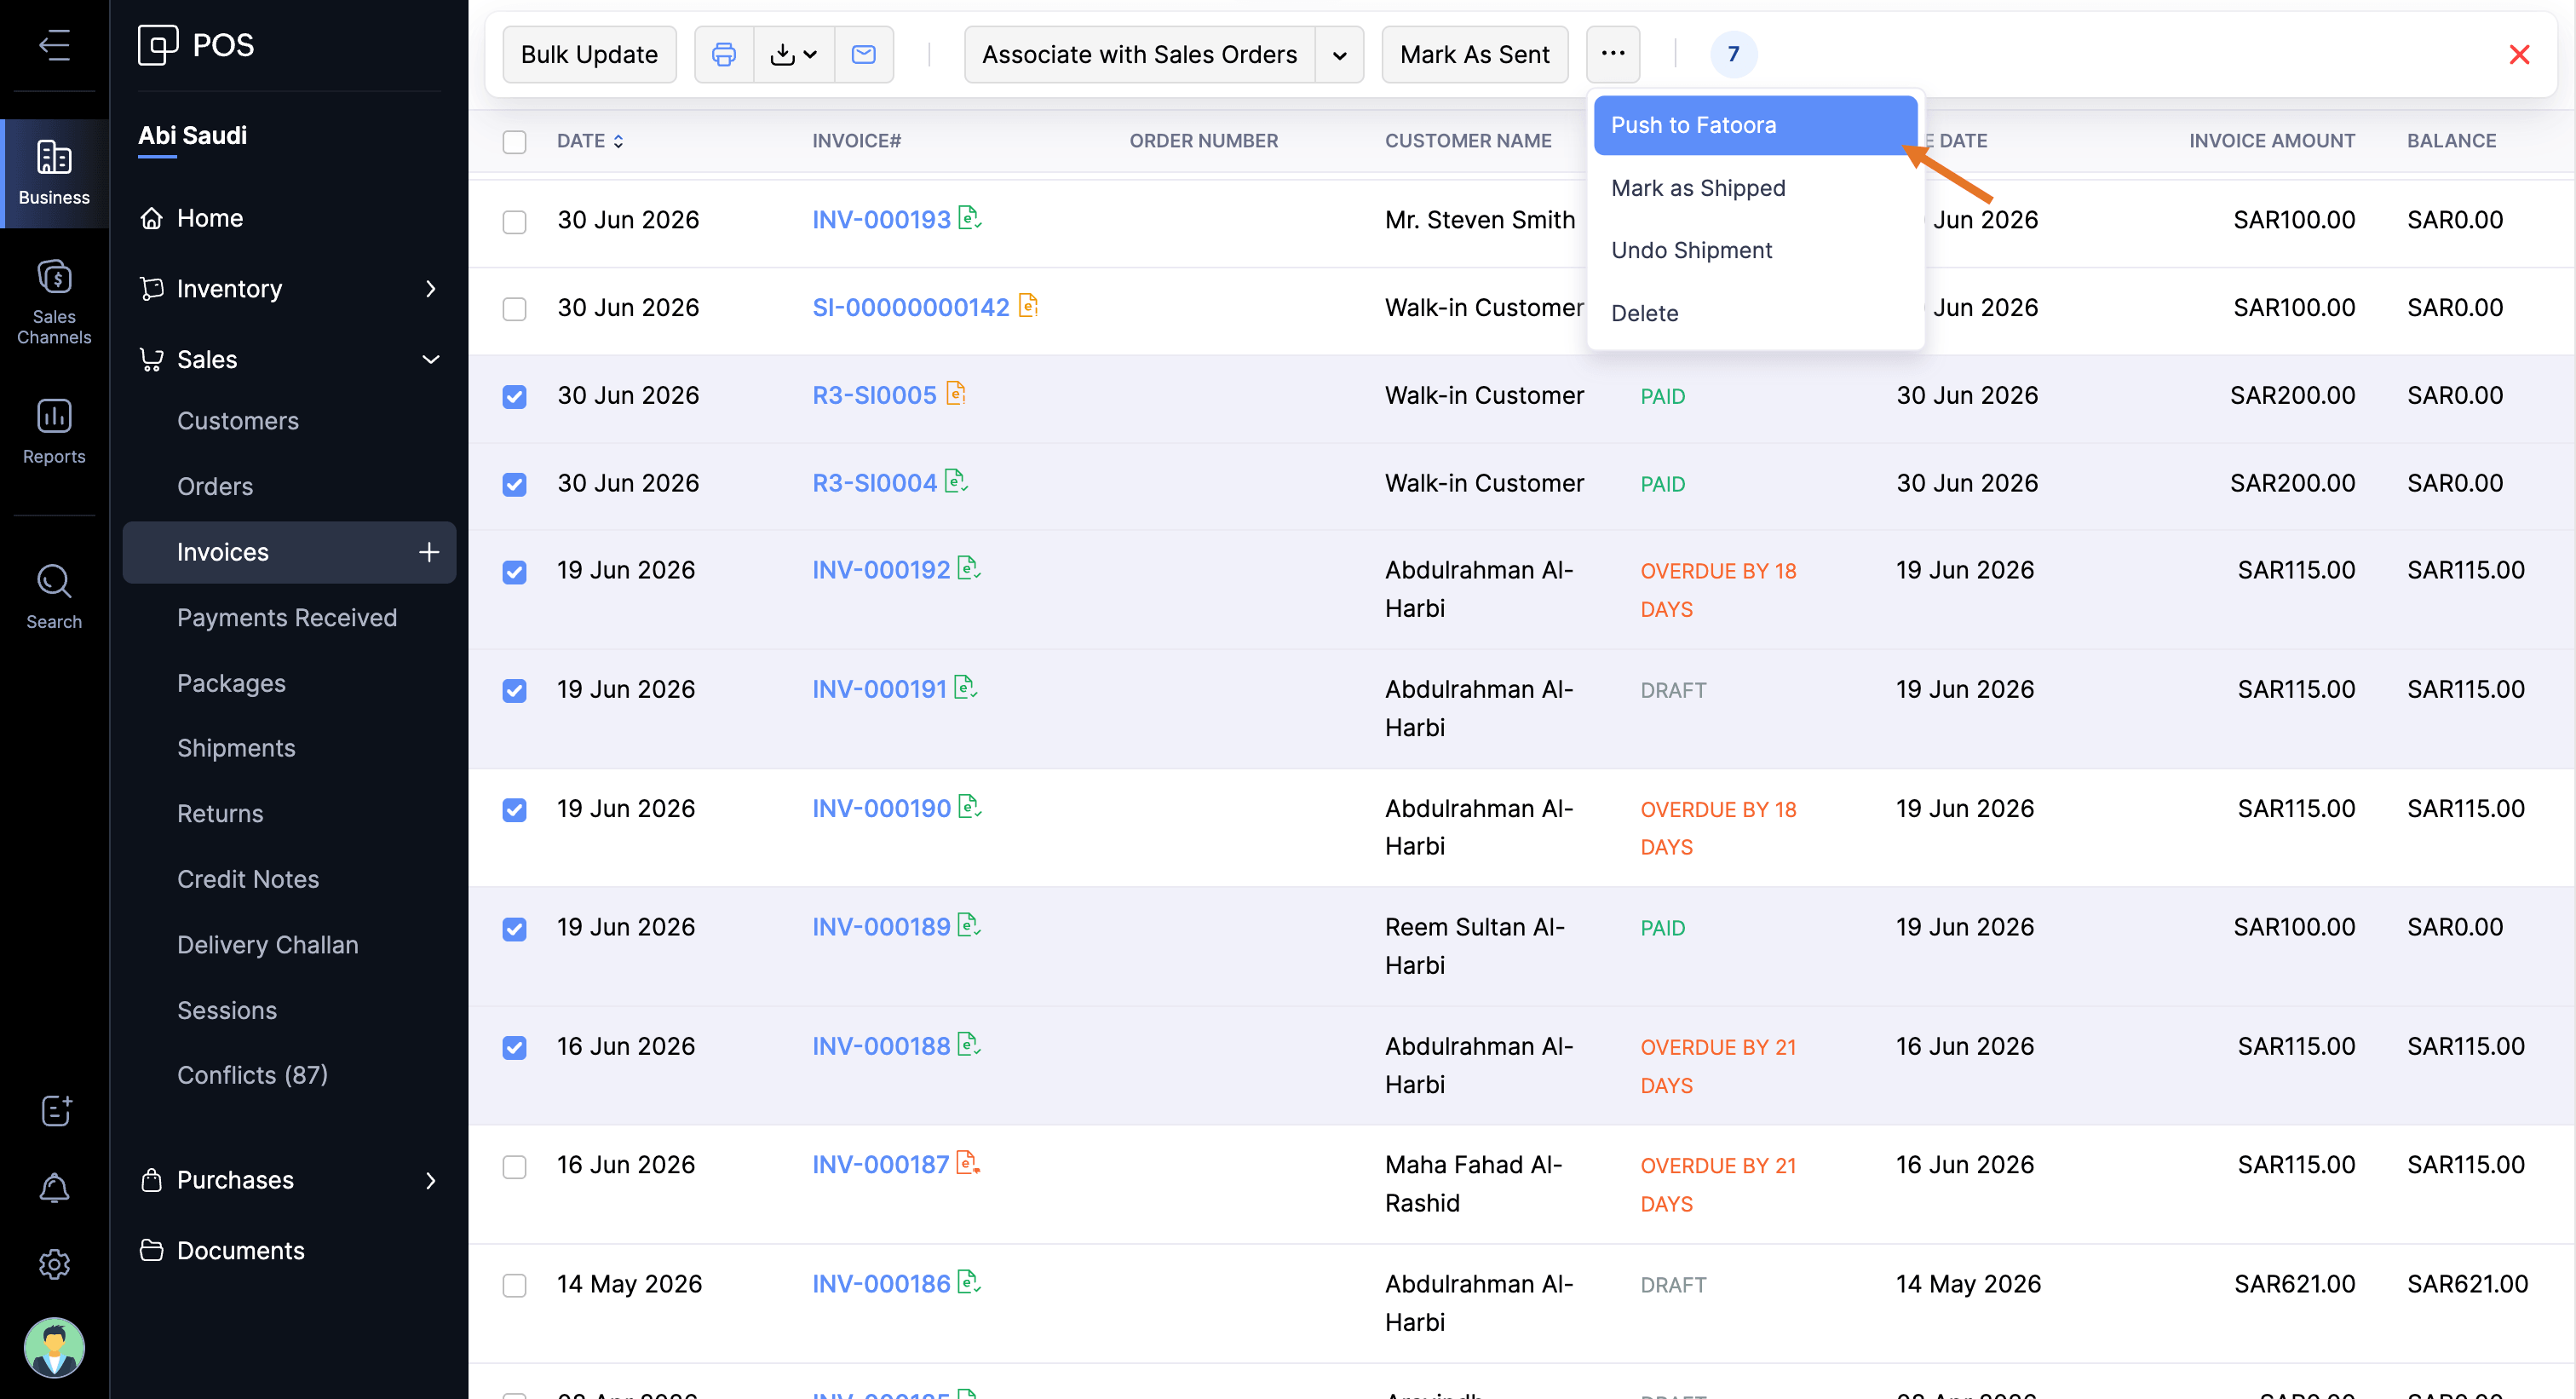Screen dimensions: 2576x1399
Task: Select the SI-00000000142 row checkbox
Action: [514, 309]
